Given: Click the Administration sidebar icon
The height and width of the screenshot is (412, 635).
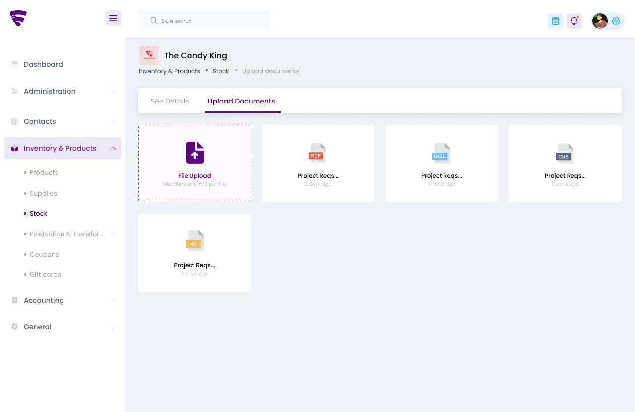Looking at the screenshot, I should pos(14,91).
